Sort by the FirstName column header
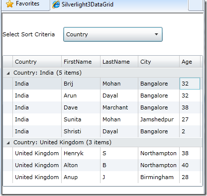Image resolution: width=207 pixels, height=196 pixels. click(x=81, y=62)
